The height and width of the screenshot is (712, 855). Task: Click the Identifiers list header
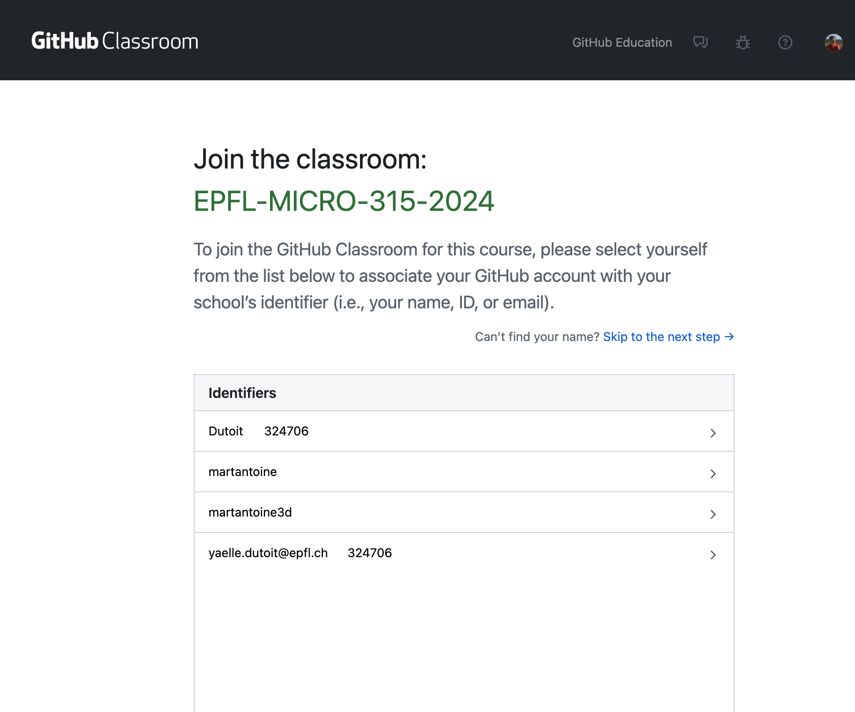[242, 393]
